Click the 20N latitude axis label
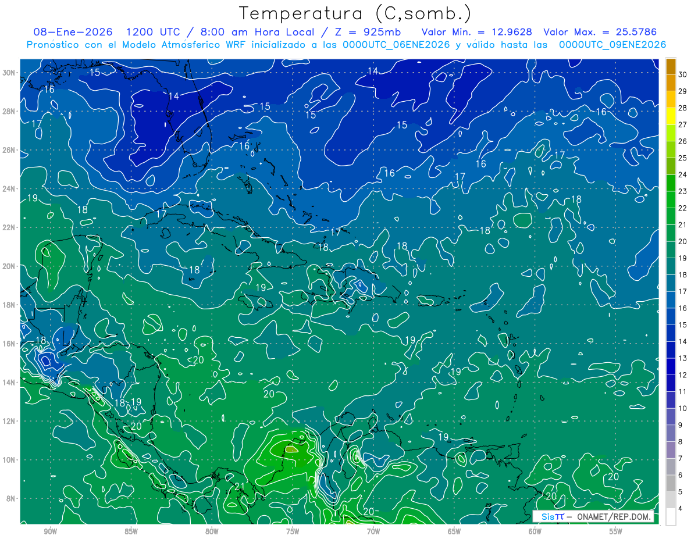 point(9,266)
